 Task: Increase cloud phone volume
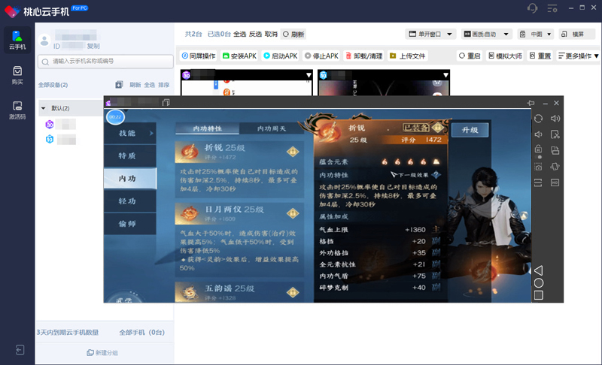point(555,119)
